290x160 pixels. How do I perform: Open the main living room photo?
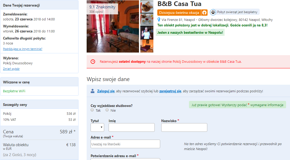tap(113, 26)
